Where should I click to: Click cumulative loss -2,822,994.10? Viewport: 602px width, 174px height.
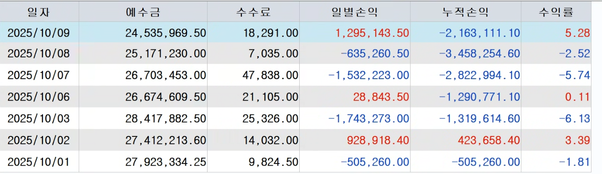pos(480,75)
